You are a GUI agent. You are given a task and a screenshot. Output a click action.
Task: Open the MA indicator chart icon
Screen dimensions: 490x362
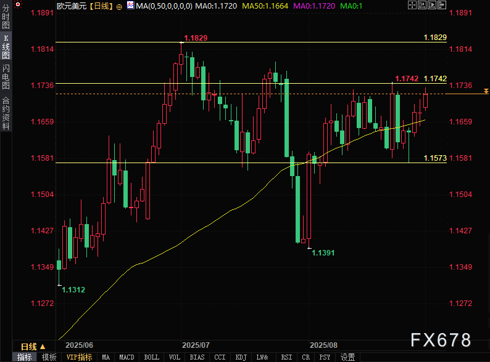tap(130, 5)
